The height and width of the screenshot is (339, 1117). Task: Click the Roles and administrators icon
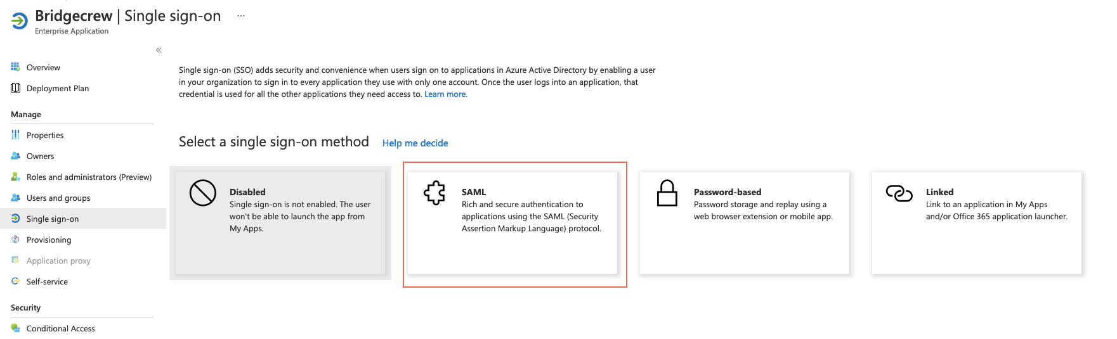click(15, 177)
